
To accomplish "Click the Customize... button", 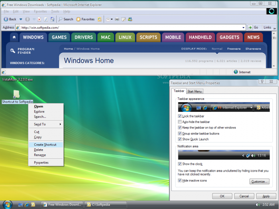I will click(259, 182).
